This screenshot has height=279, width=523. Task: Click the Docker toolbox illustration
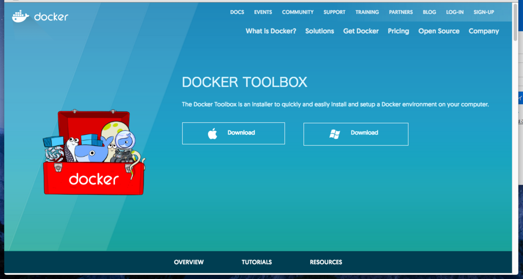click(x=94, y=152)
